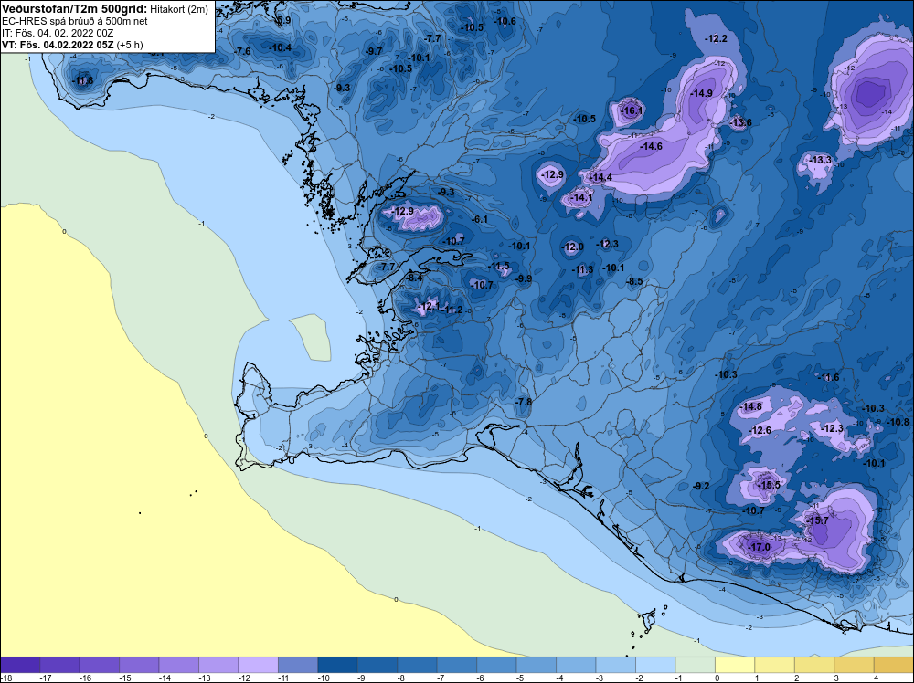Screen dimensions: 914x683
Task: Click the -10.6 temperature label
Action: tap(505, 21)
